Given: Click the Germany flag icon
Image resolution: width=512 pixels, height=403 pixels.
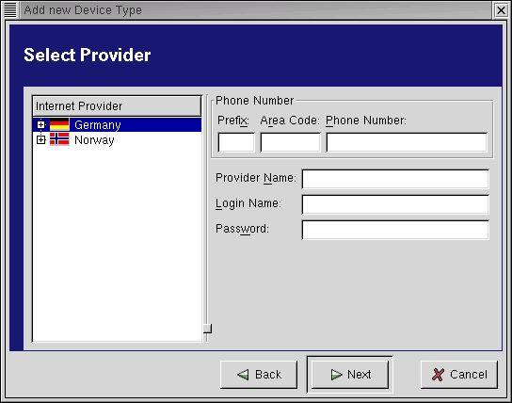Looking at the screenshot, I should pyautogui.click(x=59, y=124).
